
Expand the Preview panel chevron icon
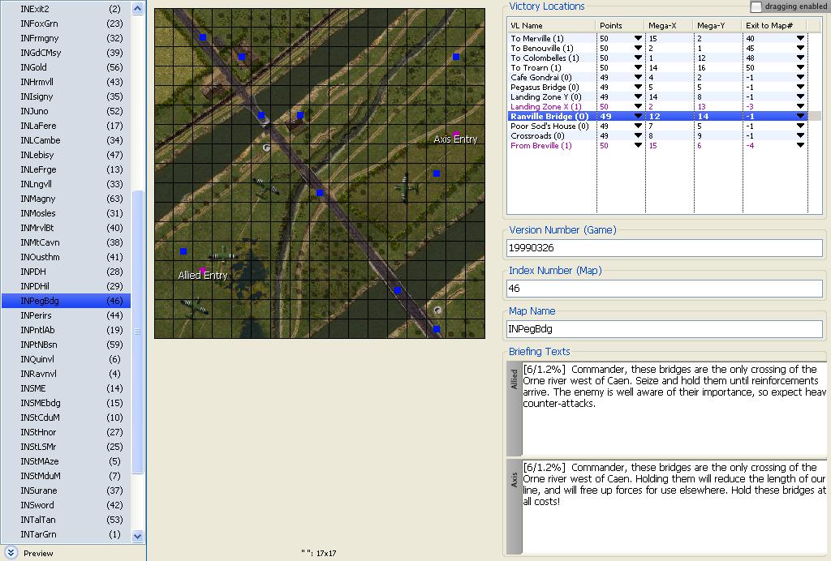pyautogui.click(x=11, y=553)
